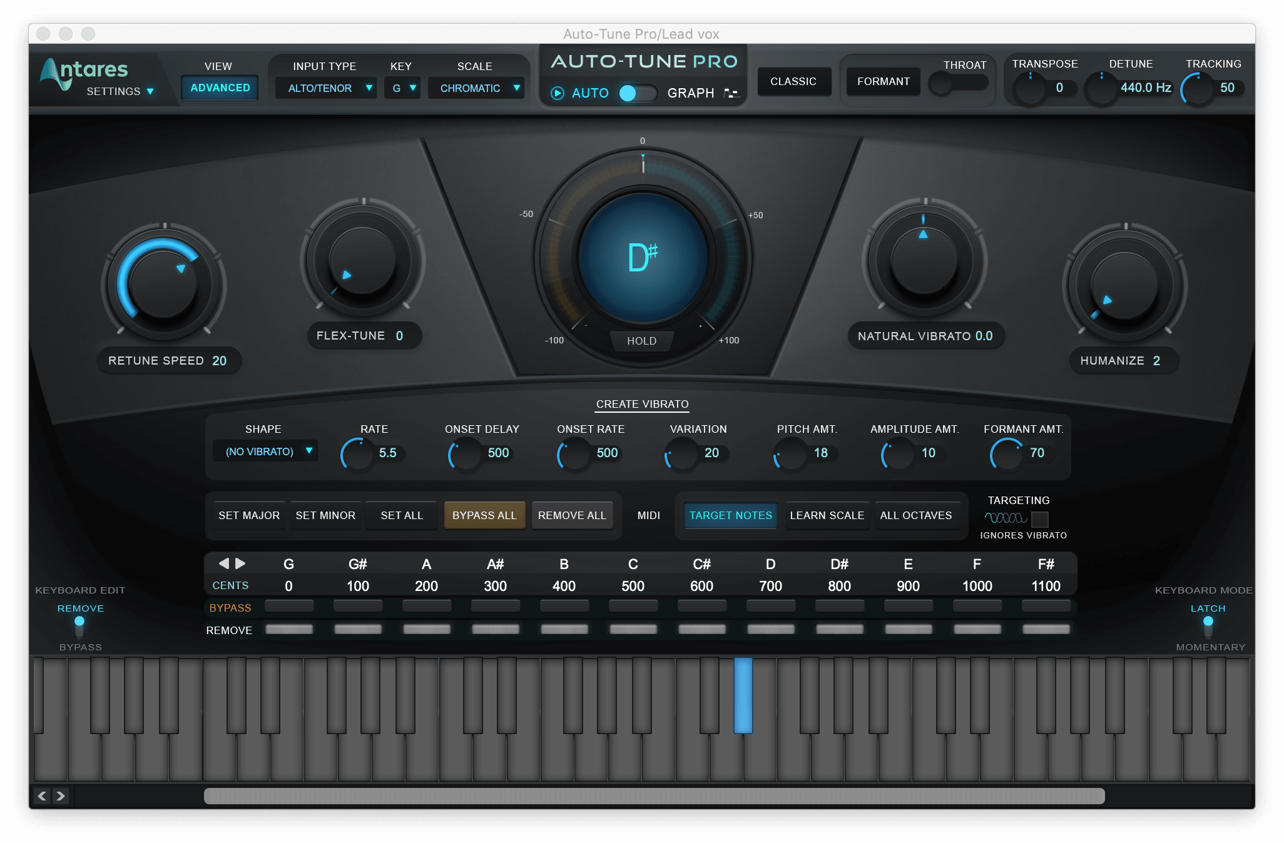Toggle the Auto/Graph mode switch

click(x=637, y=93)
